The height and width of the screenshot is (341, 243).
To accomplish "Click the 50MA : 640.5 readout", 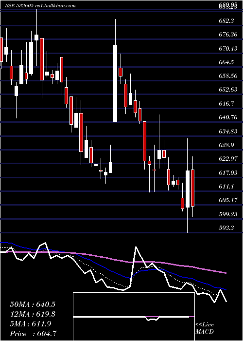I will (33, 304).
